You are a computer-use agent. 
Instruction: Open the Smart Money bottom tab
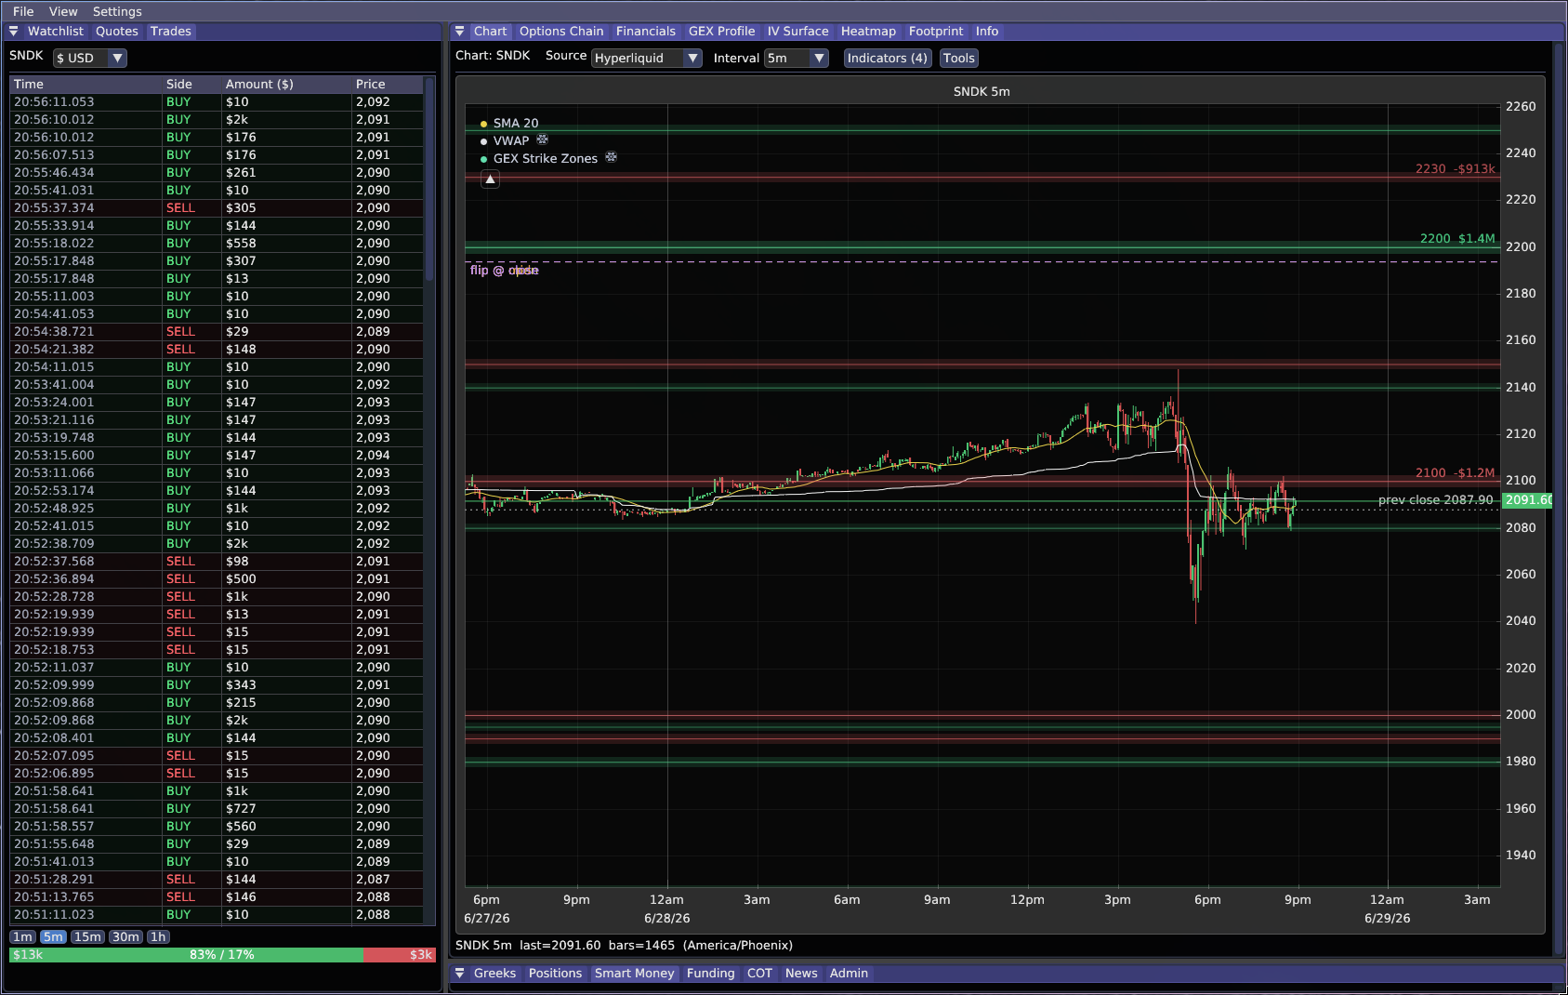pos(634,973)
